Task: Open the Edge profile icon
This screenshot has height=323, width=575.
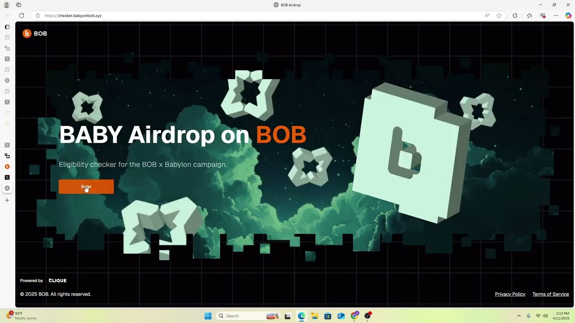Action: pyautogui.click(x=7, y=5)
